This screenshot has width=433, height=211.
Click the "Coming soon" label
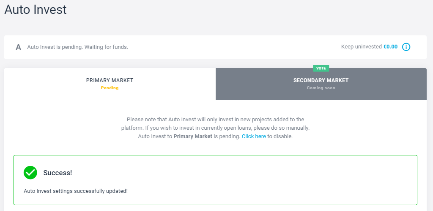[321, 88]
